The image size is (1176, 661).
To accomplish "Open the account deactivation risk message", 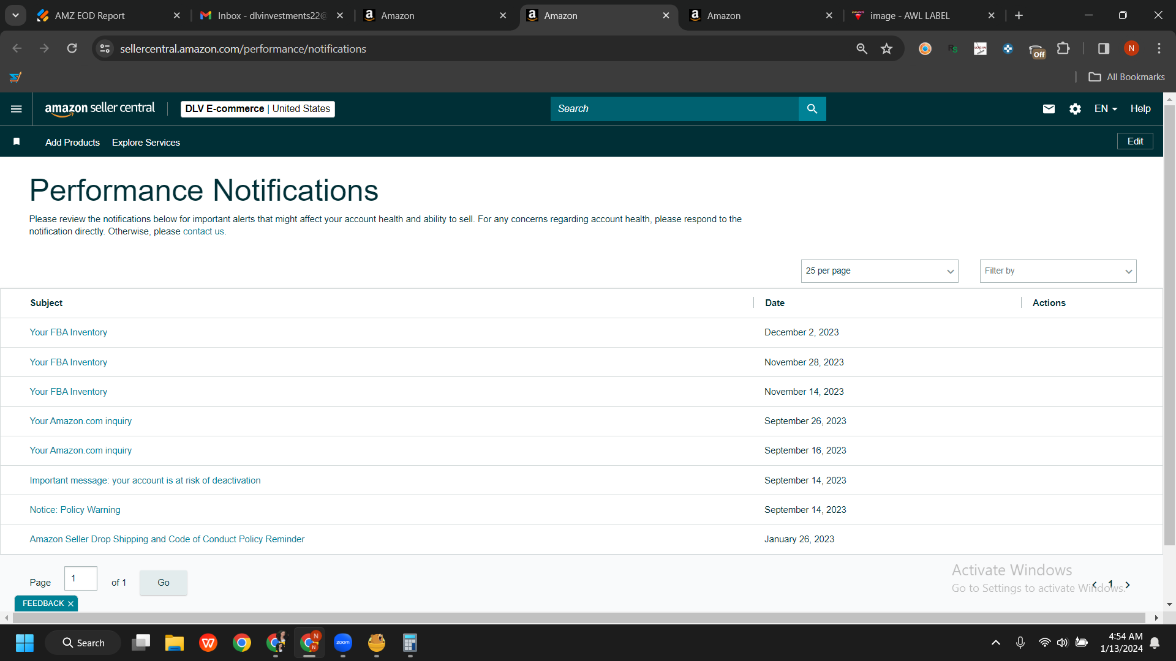I will [x=145, y=480].
